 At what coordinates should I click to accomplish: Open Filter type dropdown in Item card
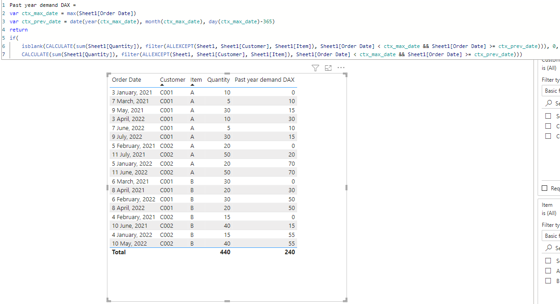coord(551,236)
